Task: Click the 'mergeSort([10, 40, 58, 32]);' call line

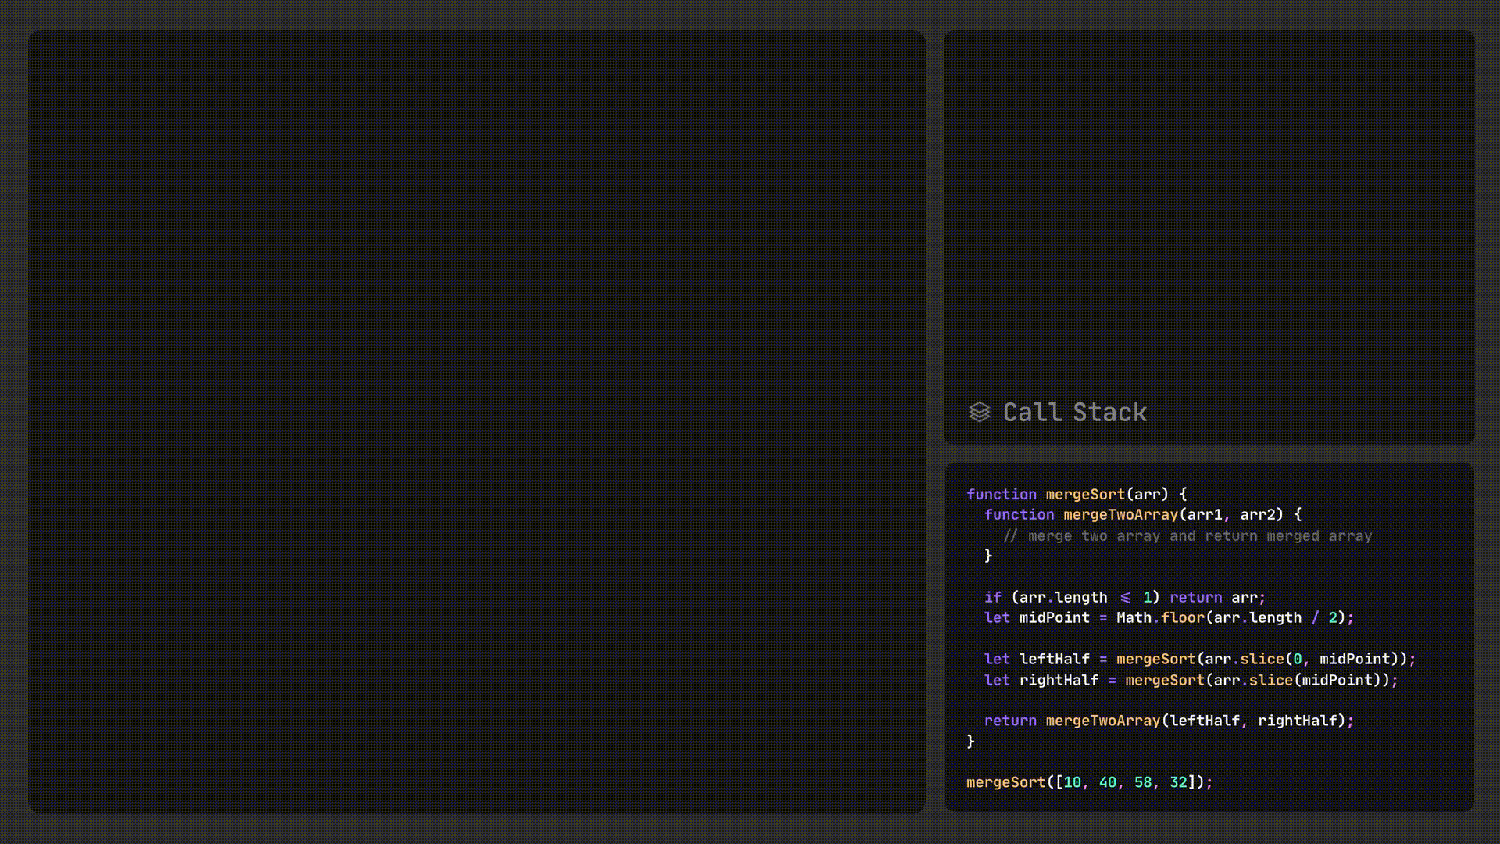Action: 1090,782
